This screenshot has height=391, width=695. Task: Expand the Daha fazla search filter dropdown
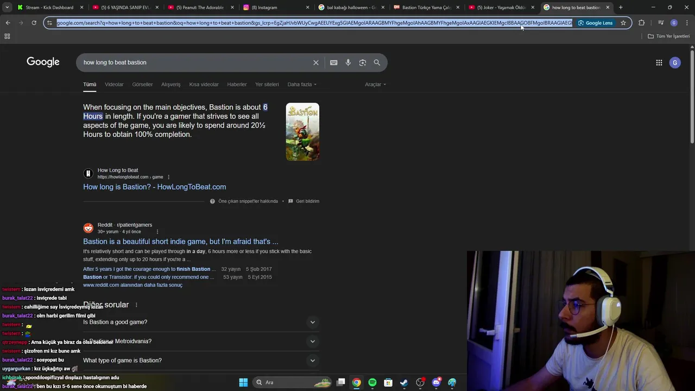click(302, 84)
